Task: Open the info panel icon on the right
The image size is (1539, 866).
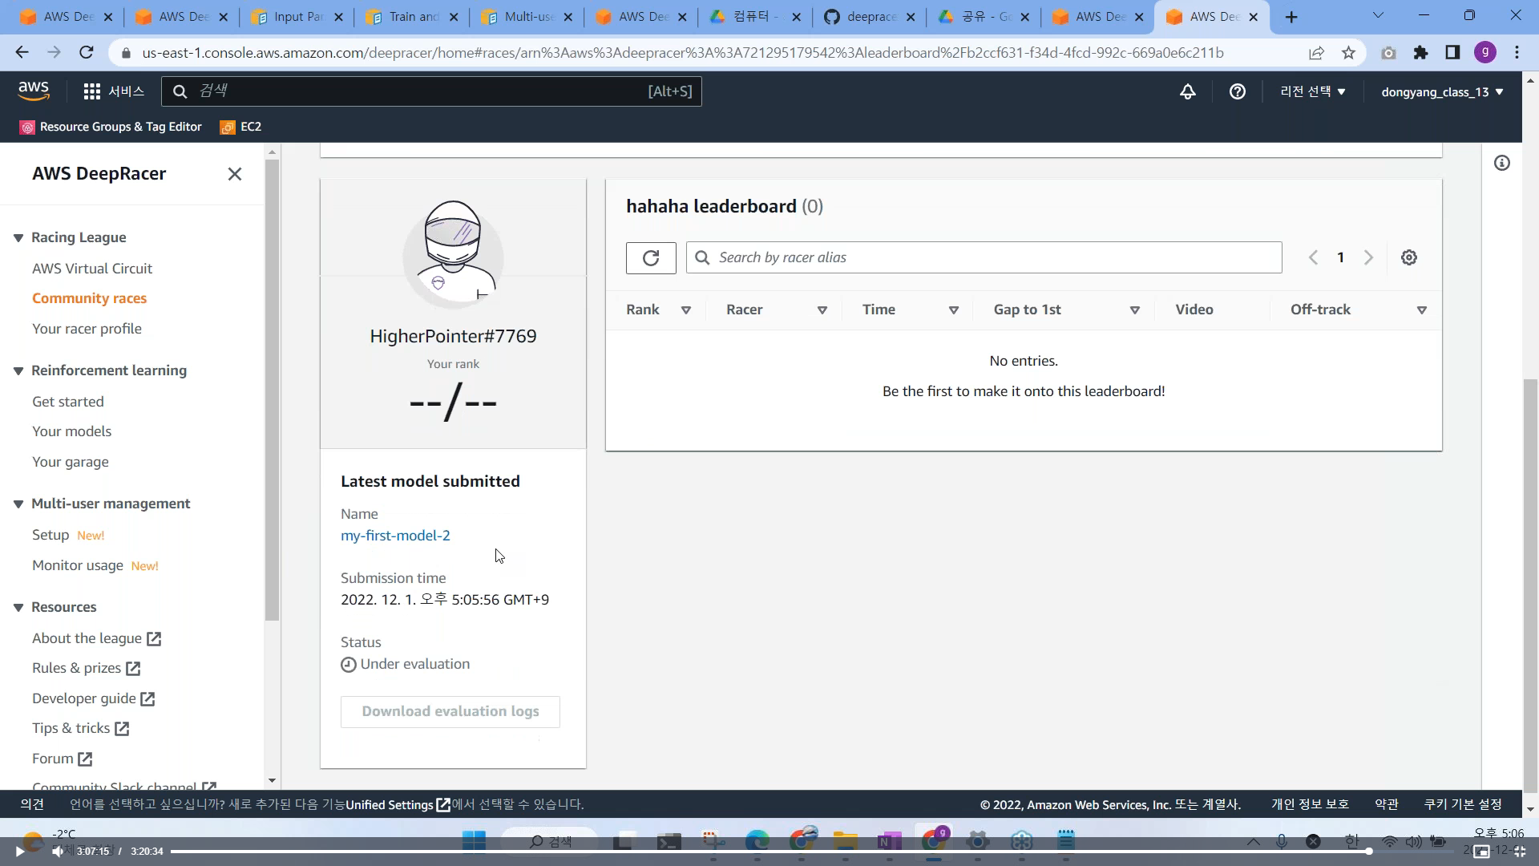Action: (x=1501, y=164)
